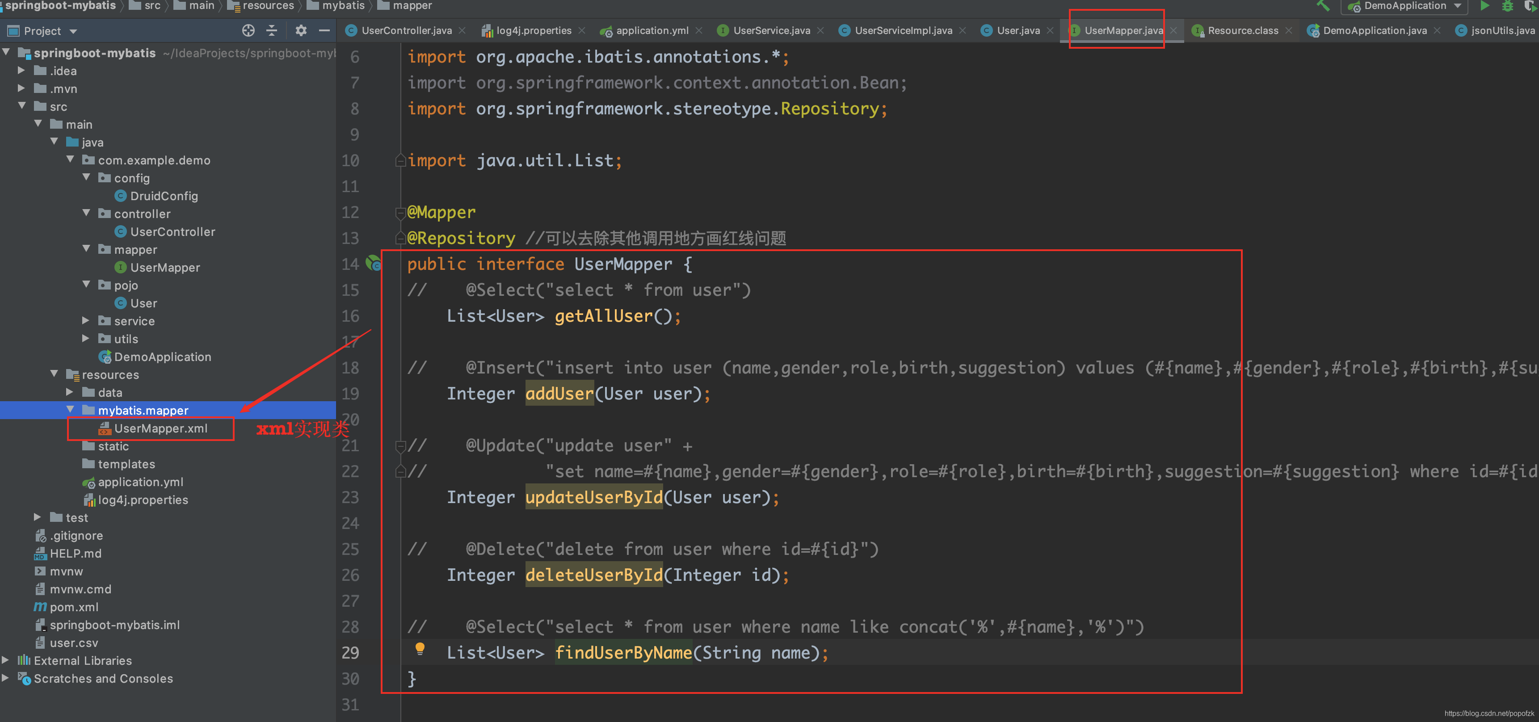Click the mybatis breadcrumb
Screen dimensions: 1539x722
point(336,6)
